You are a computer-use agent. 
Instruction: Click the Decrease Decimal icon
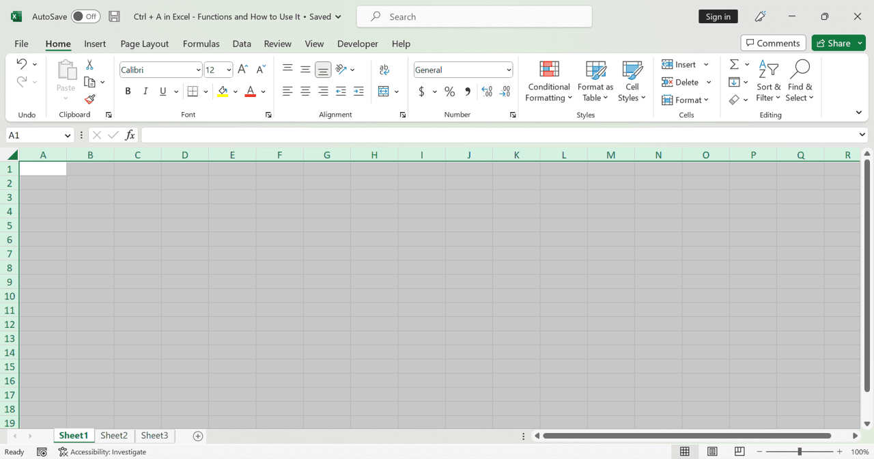505,92
